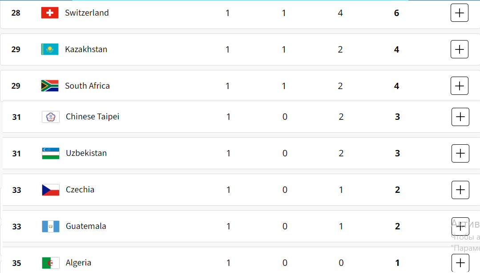Viewport: 480px width, 273px height.
Task: Expand Uzbekistan row details
Action: [460, 153]
